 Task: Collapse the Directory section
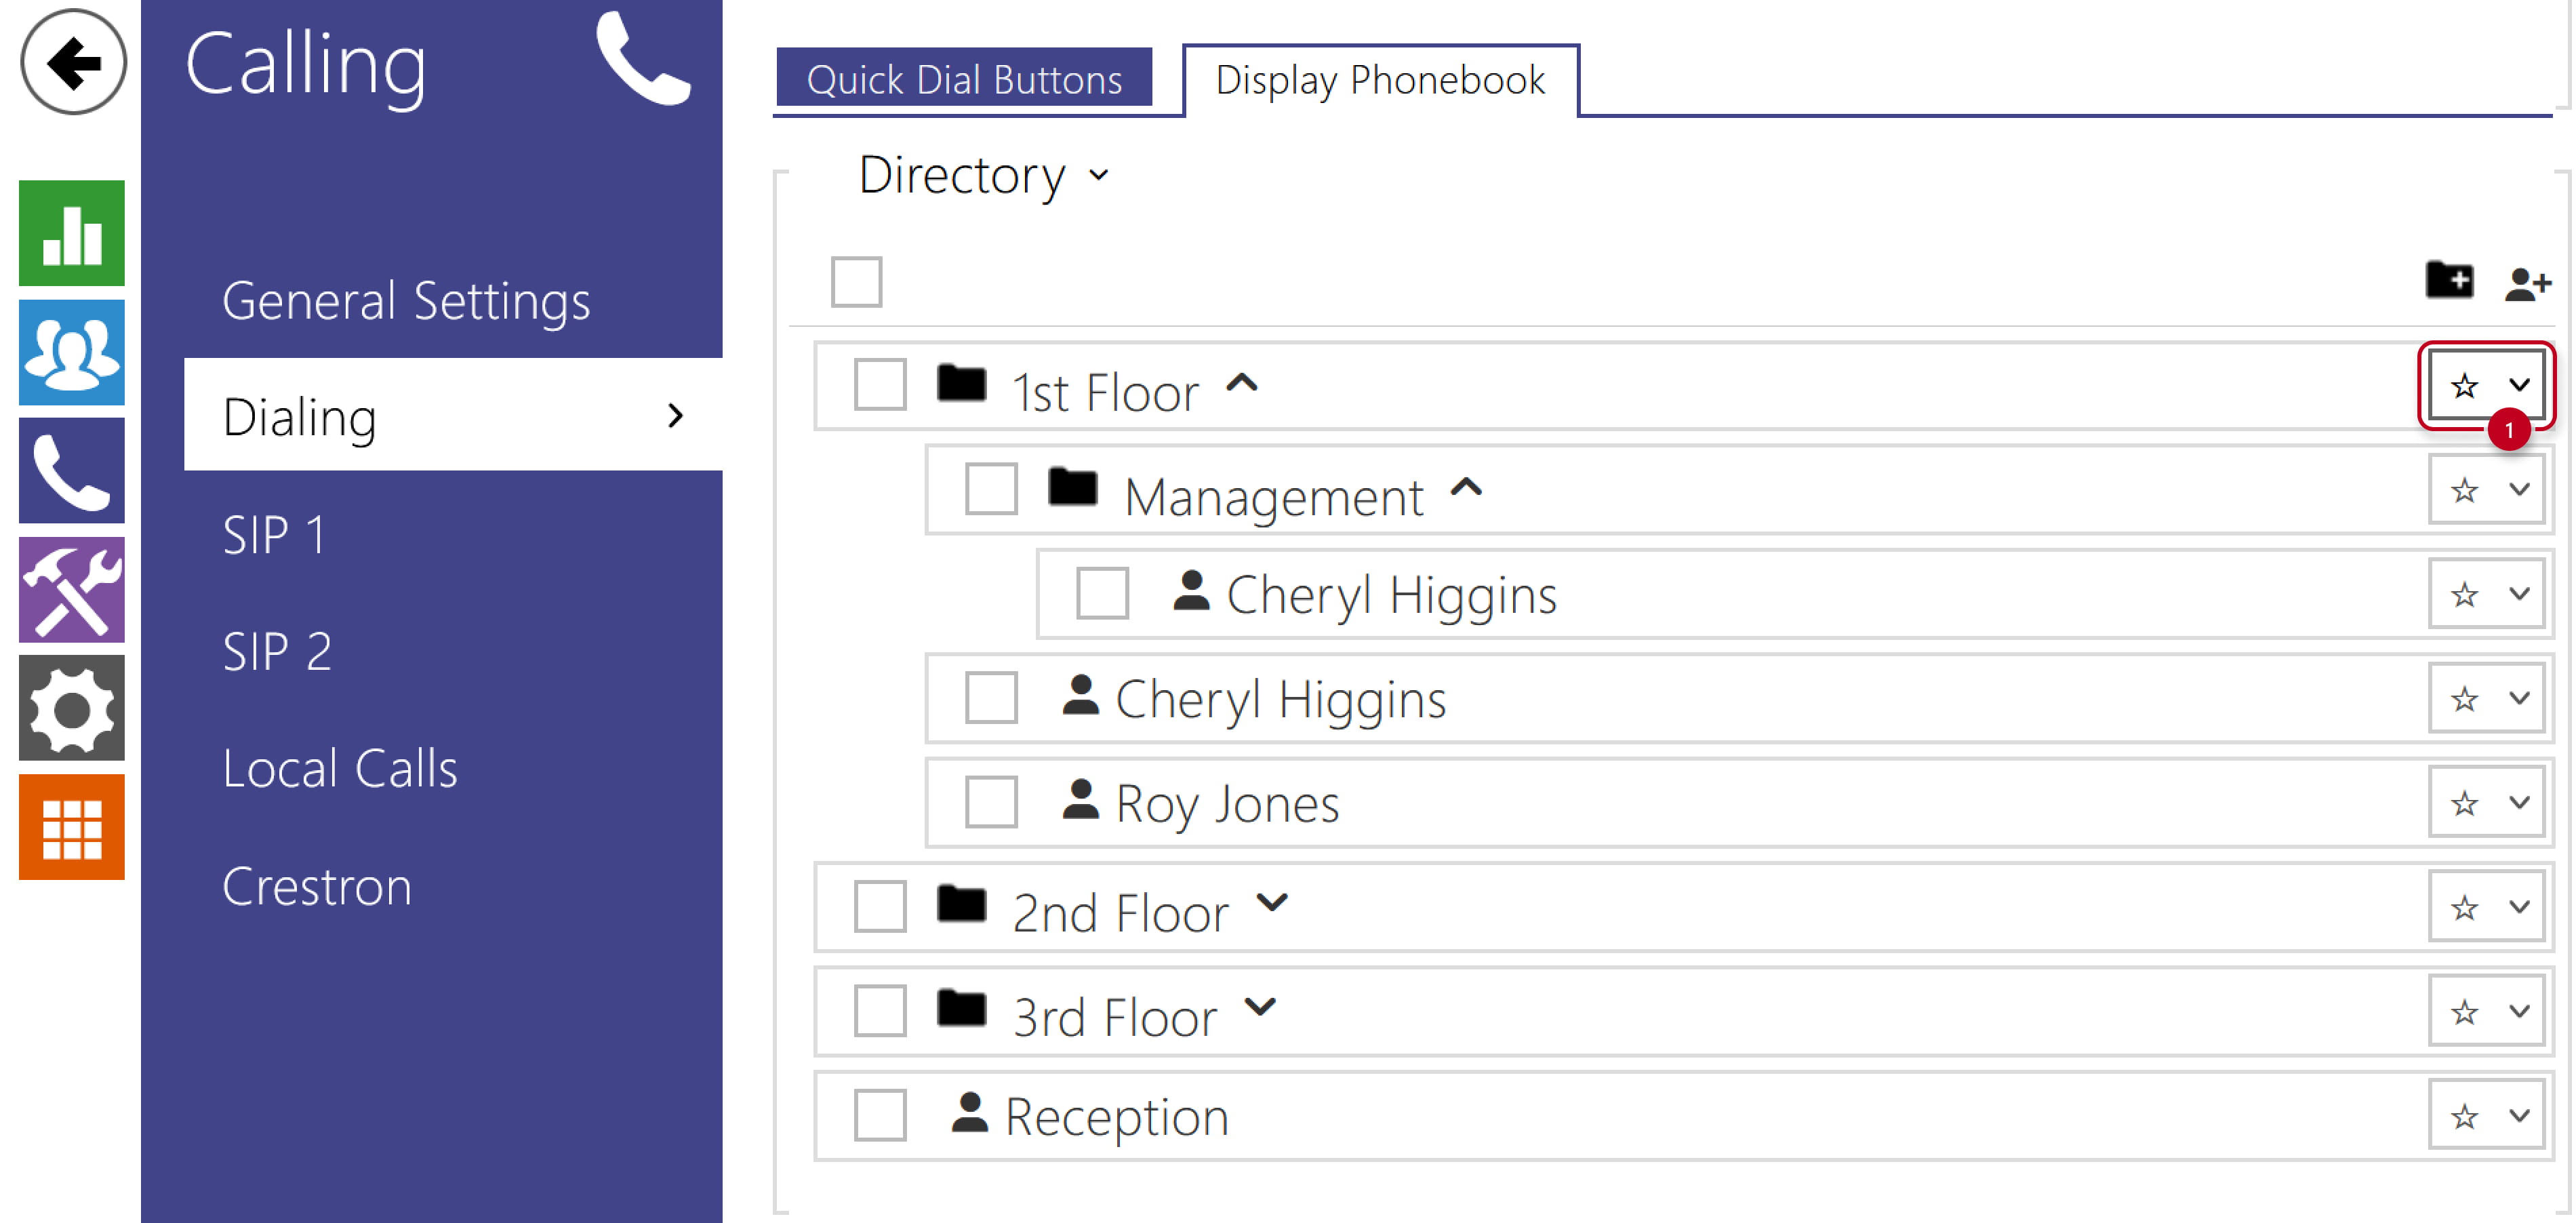click(x=1099, y=176)
